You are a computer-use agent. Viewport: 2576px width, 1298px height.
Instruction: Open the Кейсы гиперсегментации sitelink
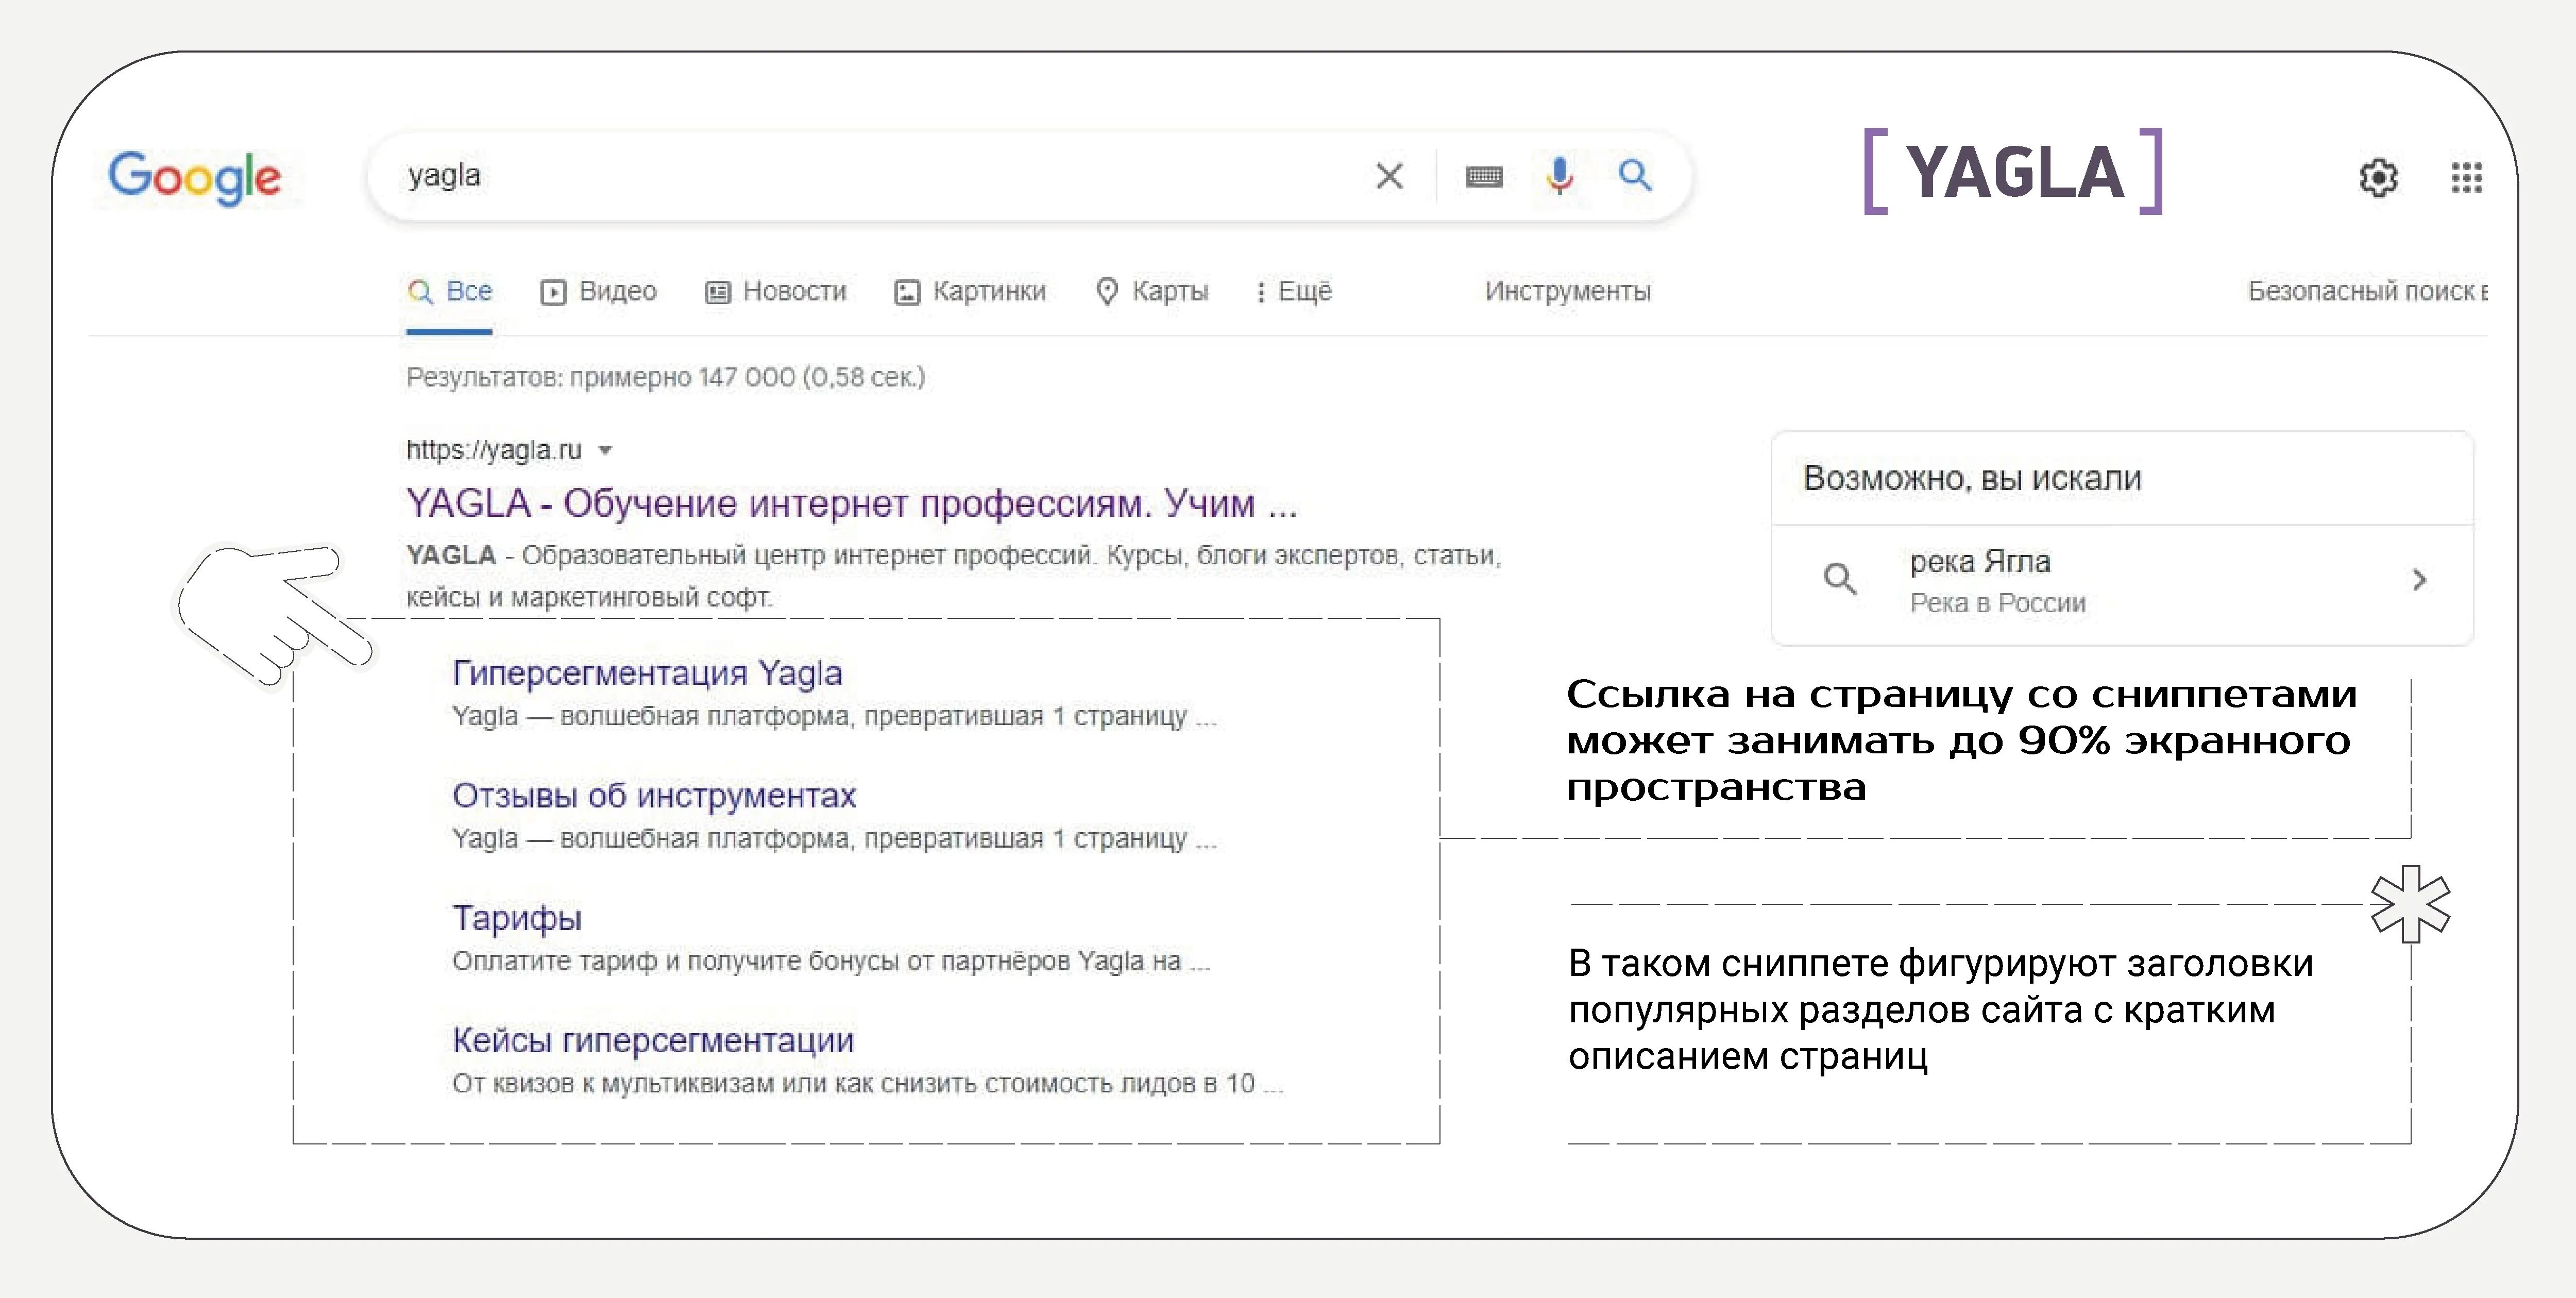coord(653,1040)
